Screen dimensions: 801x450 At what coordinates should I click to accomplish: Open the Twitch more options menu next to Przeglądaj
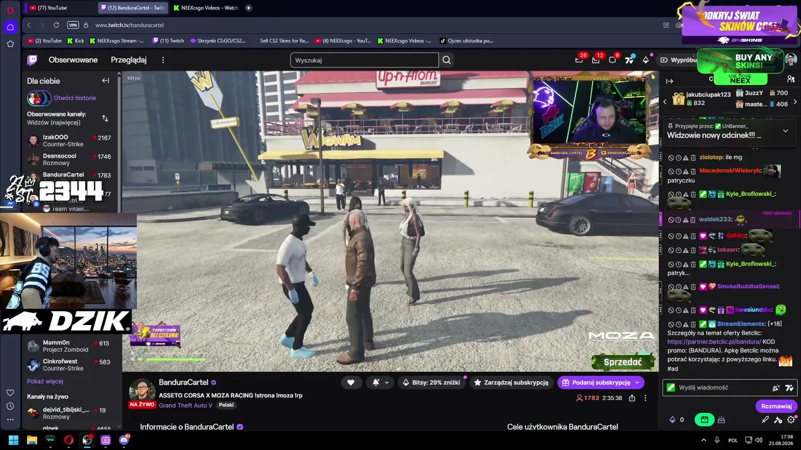[163, 60]
